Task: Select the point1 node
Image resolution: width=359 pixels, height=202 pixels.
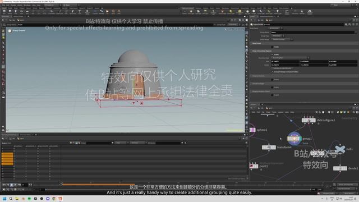Action: coord(254,166)
